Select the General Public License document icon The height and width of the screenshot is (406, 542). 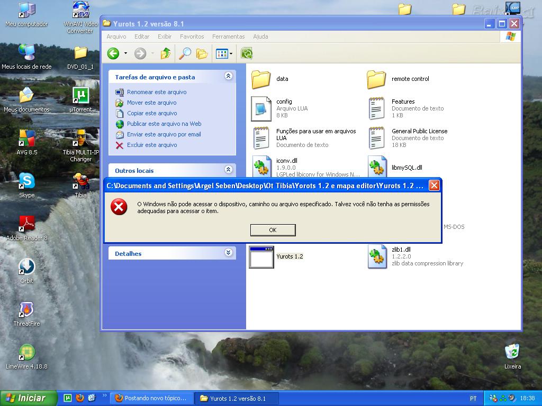[376, 138]
